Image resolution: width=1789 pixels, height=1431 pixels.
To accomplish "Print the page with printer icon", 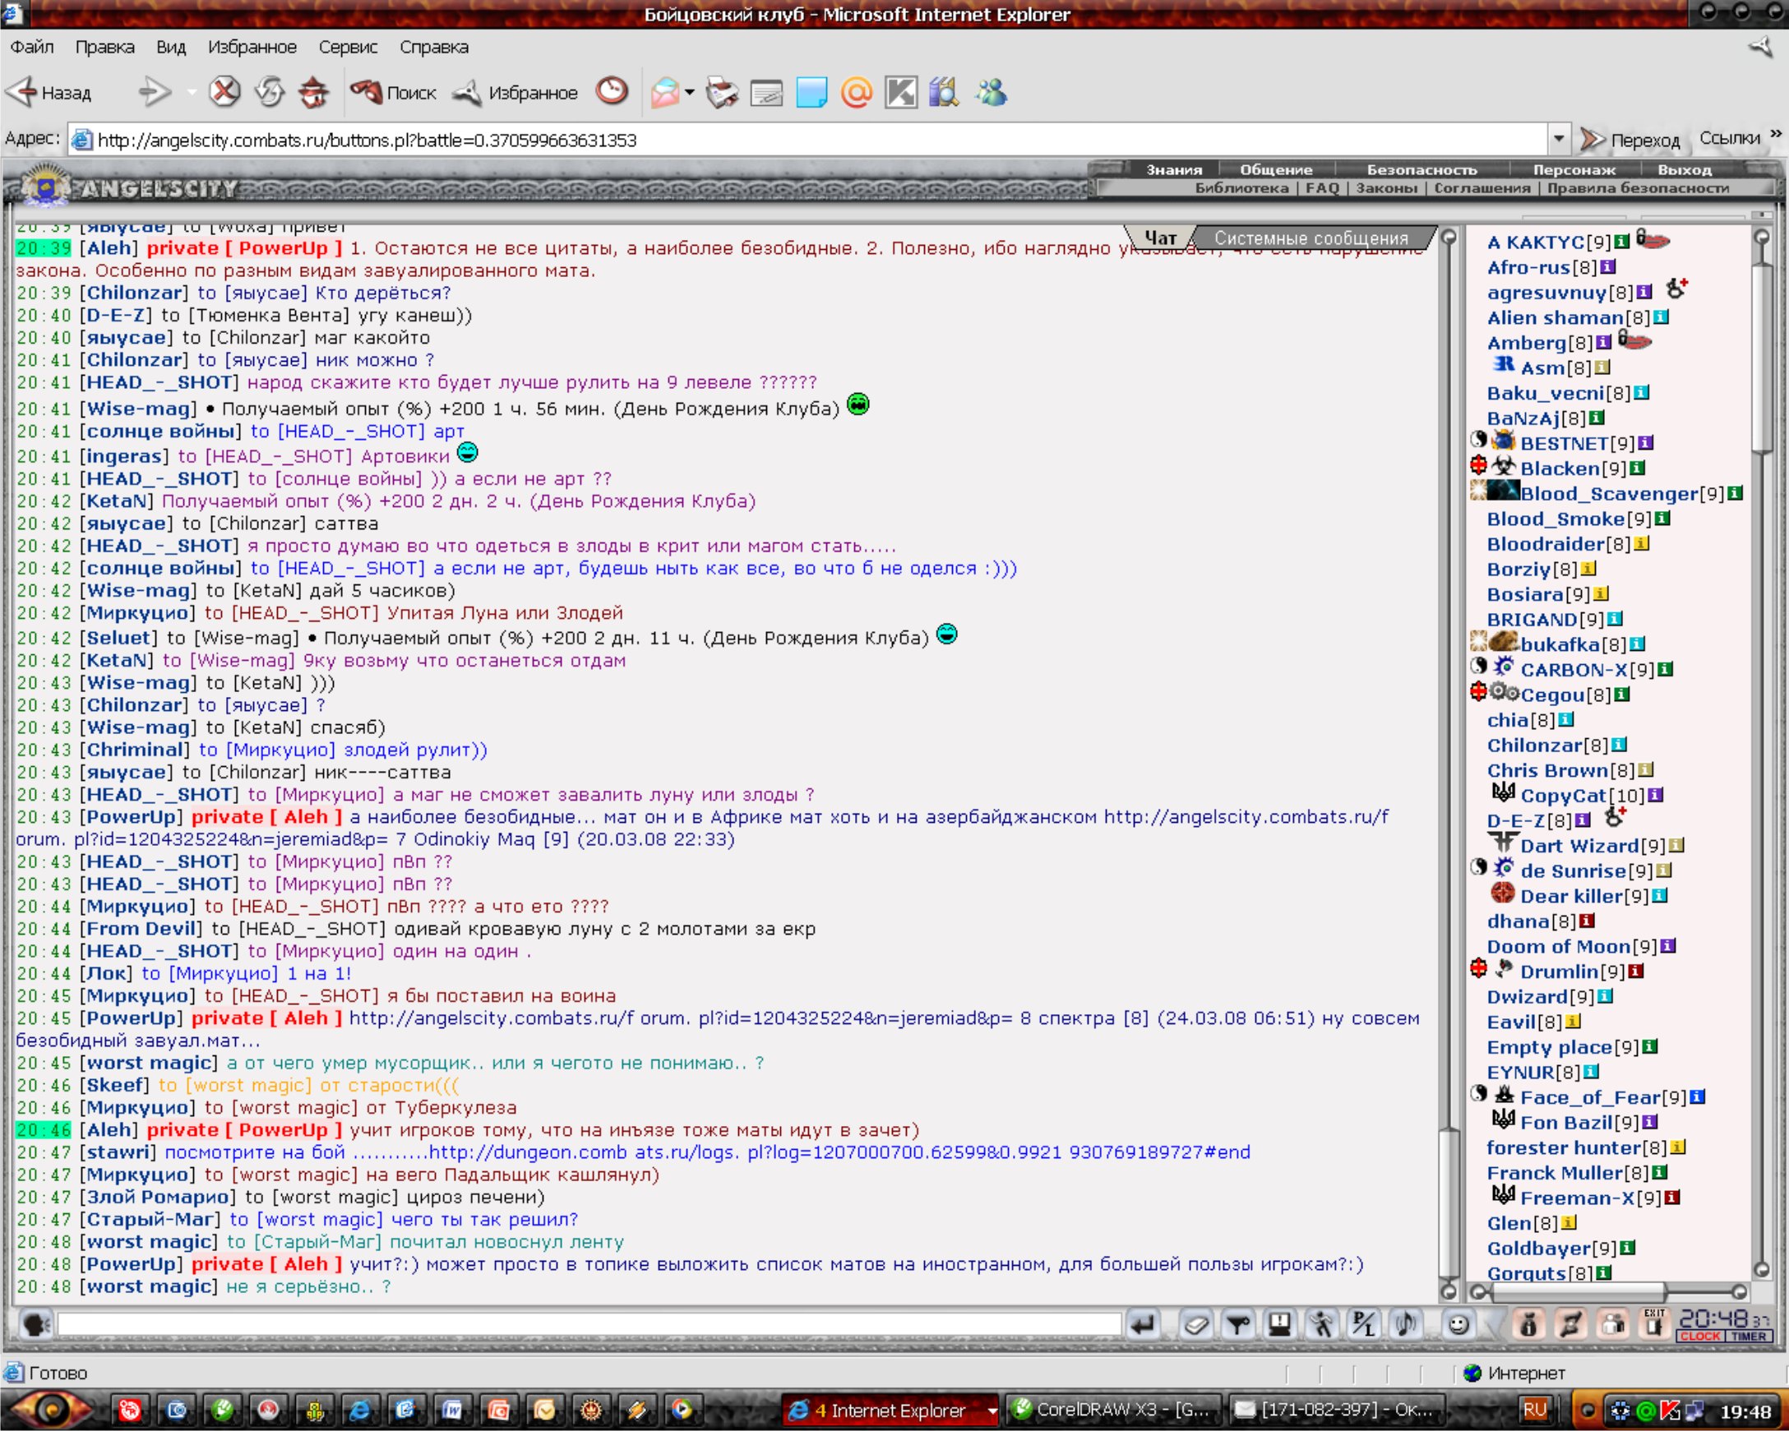I will coord(722,92).
